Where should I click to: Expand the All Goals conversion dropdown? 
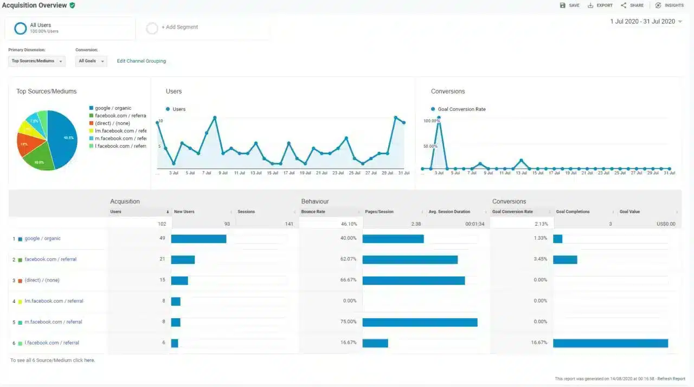91,61
